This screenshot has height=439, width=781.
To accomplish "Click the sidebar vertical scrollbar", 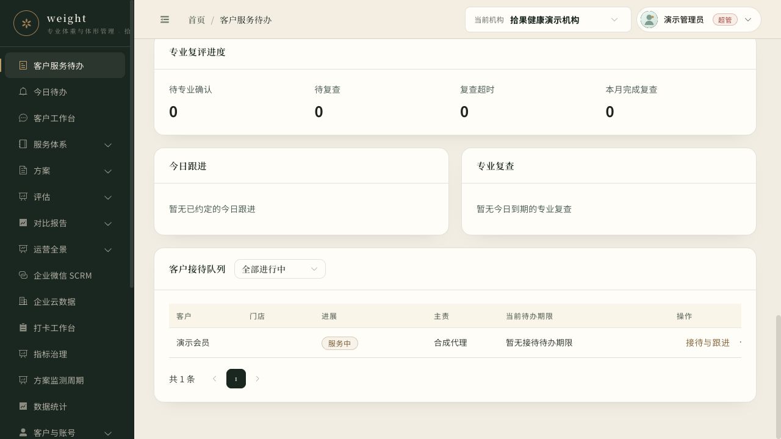I will point(131,144).
